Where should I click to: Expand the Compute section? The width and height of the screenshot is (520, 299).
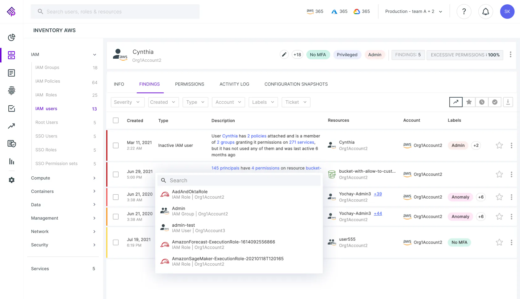coord(63,178)
